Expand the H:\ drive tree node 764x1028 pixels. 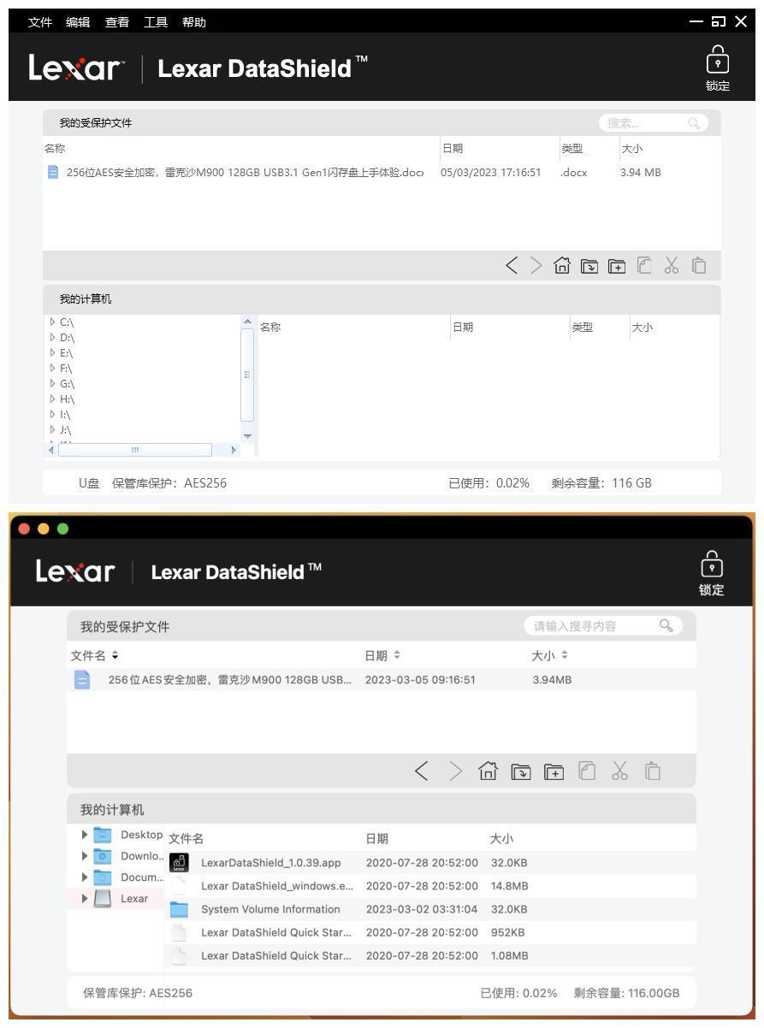[52, 399]
